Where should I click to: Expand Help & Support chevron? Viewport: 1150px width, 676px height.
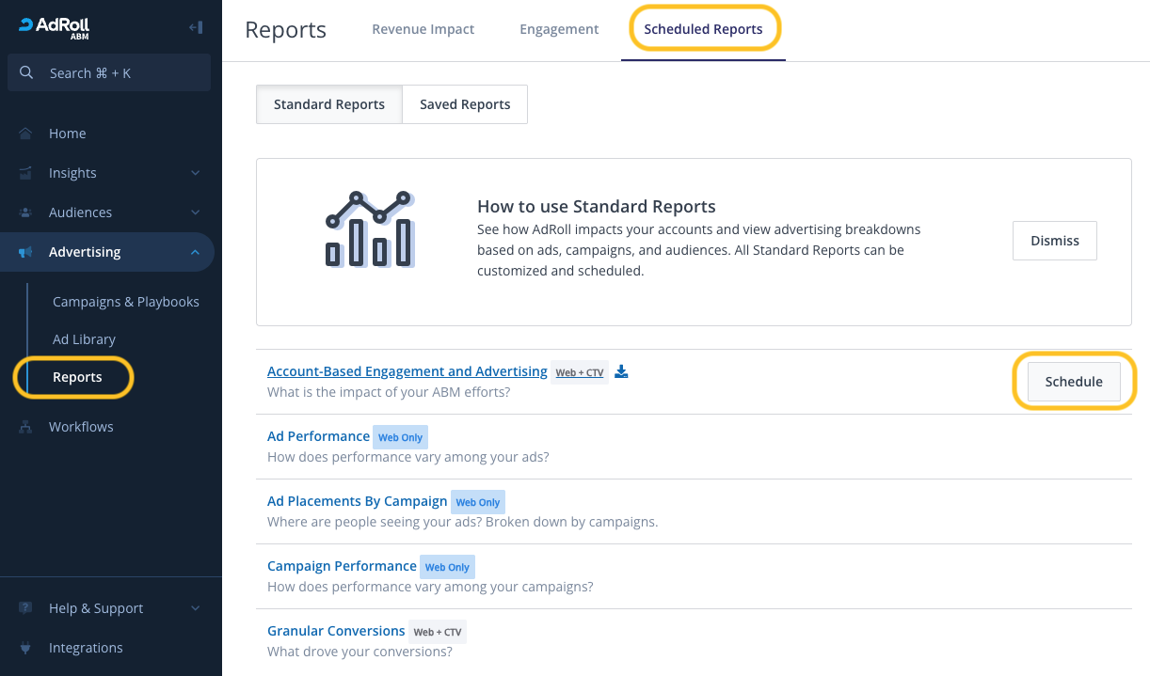(195, 608)
